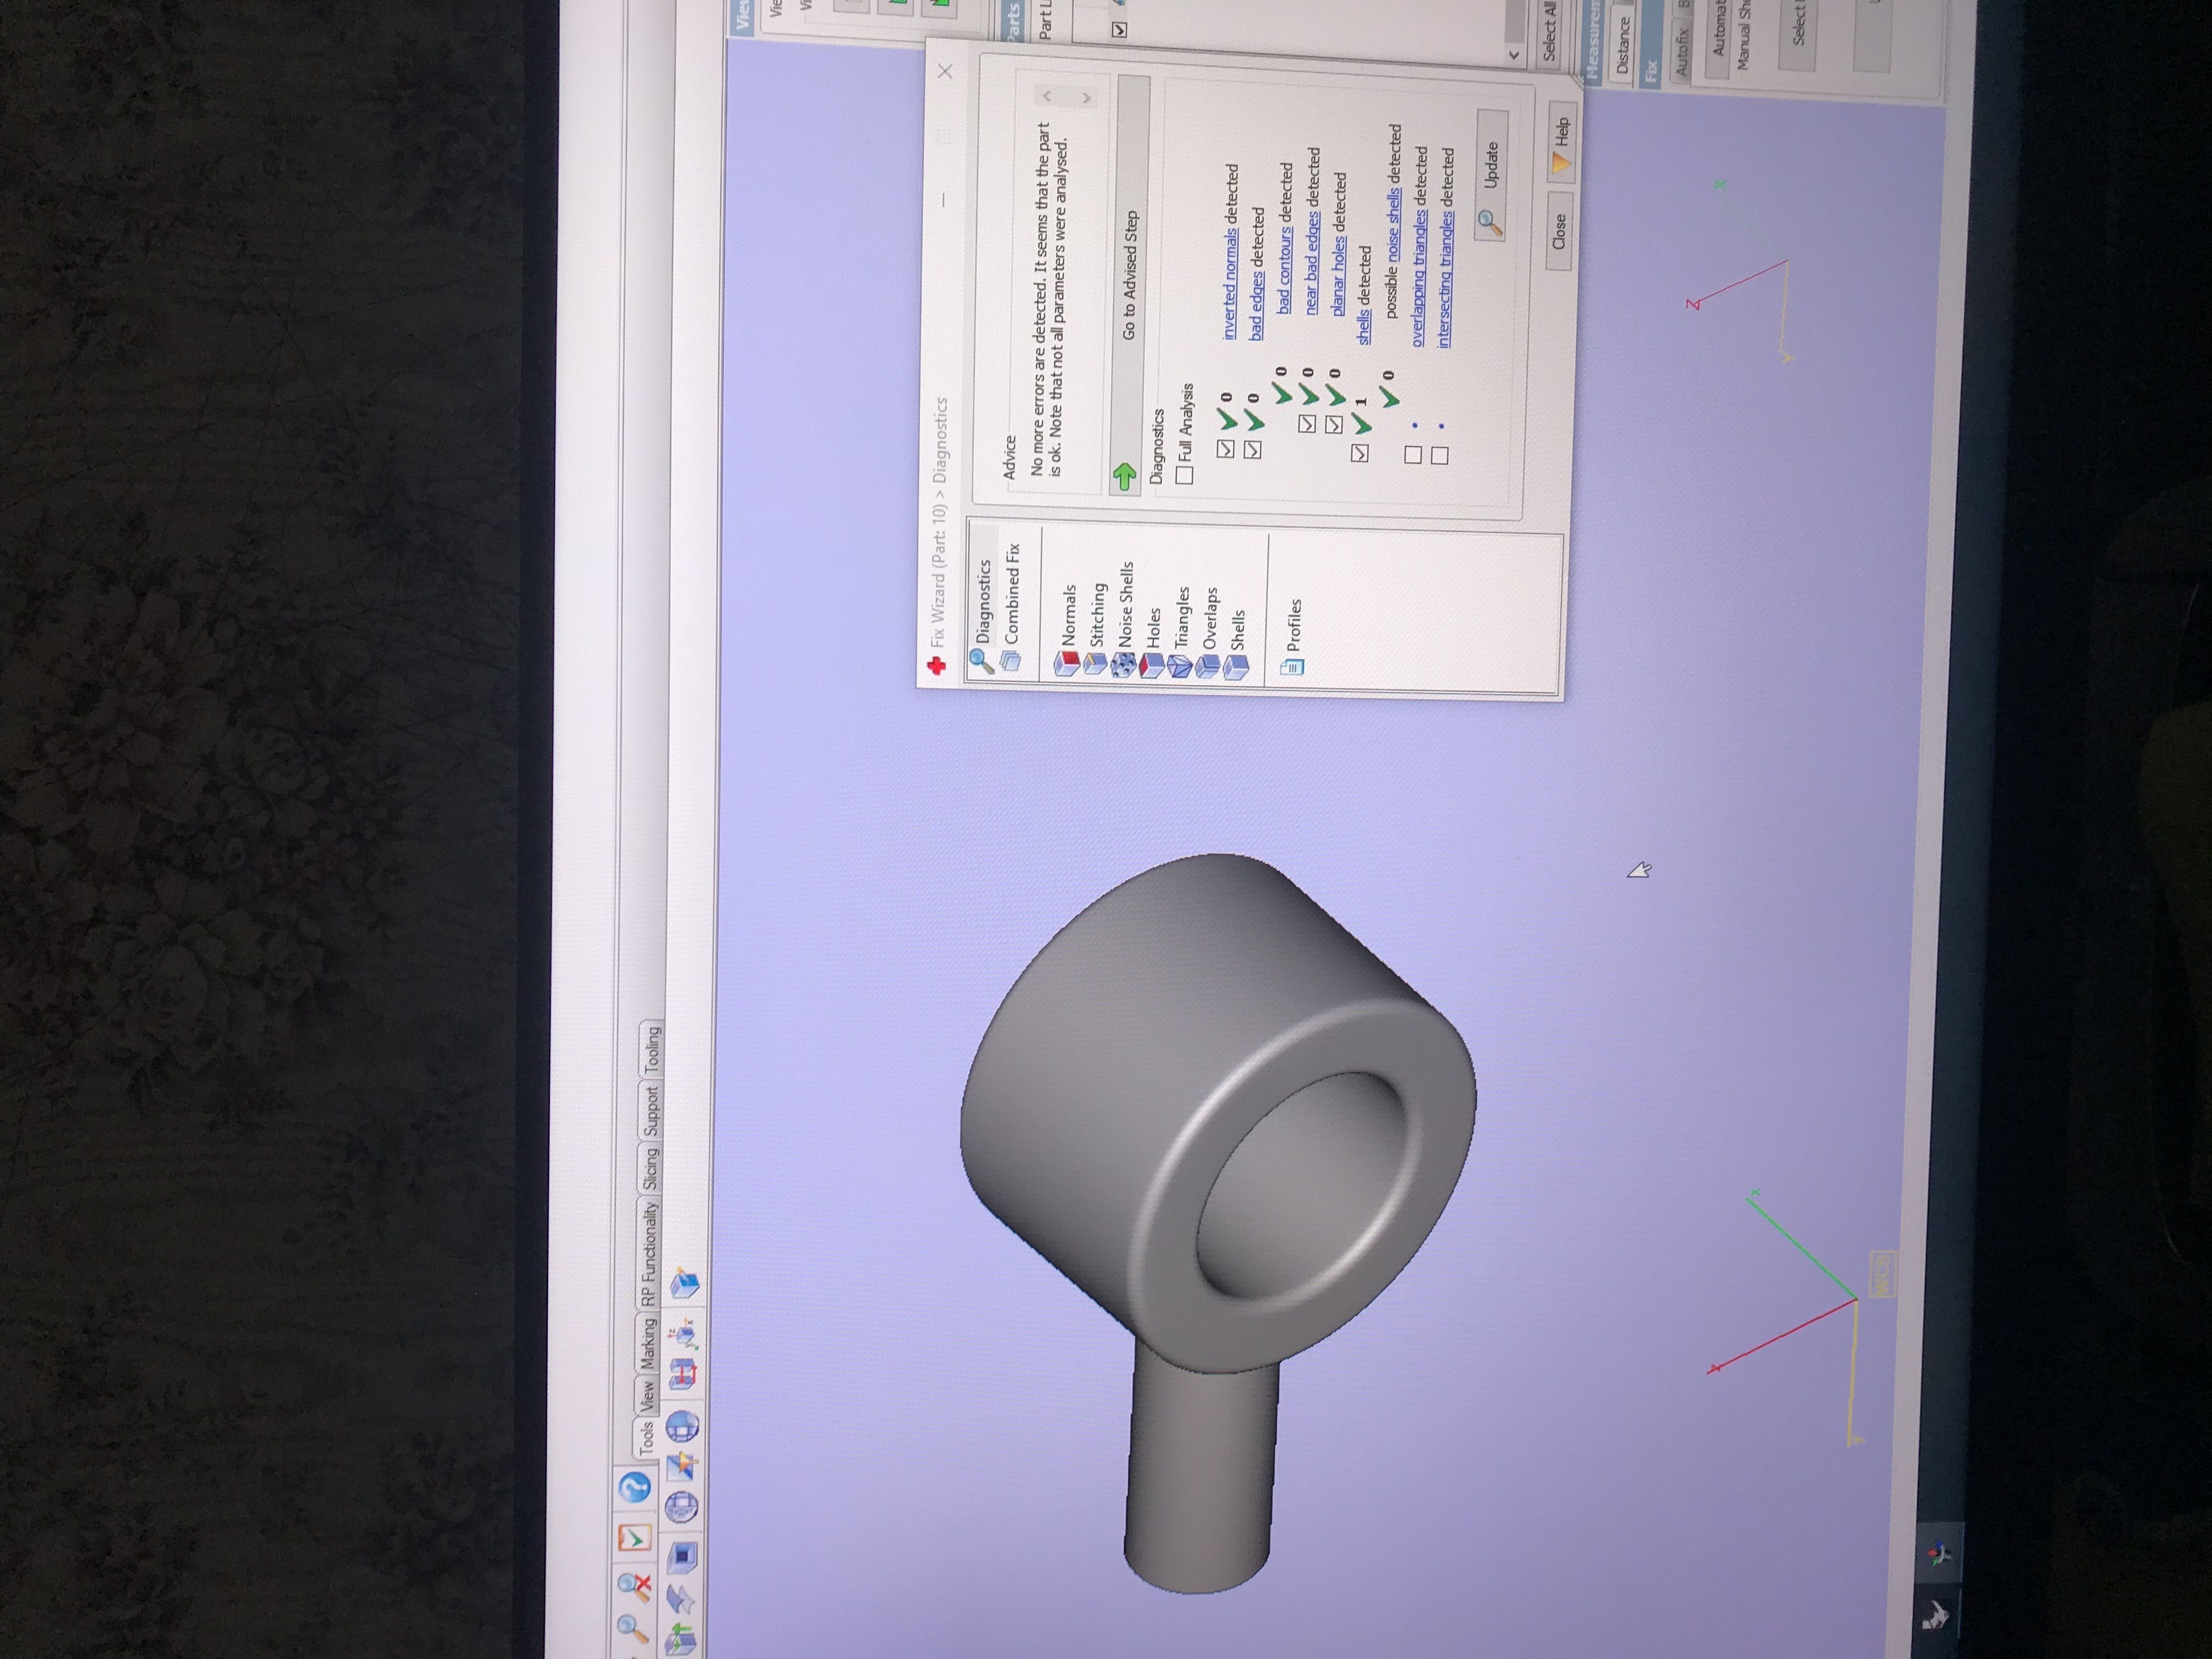Click the overlapping triangles link
This screenshot has height=1659, width=2212.
[1420, 279]
